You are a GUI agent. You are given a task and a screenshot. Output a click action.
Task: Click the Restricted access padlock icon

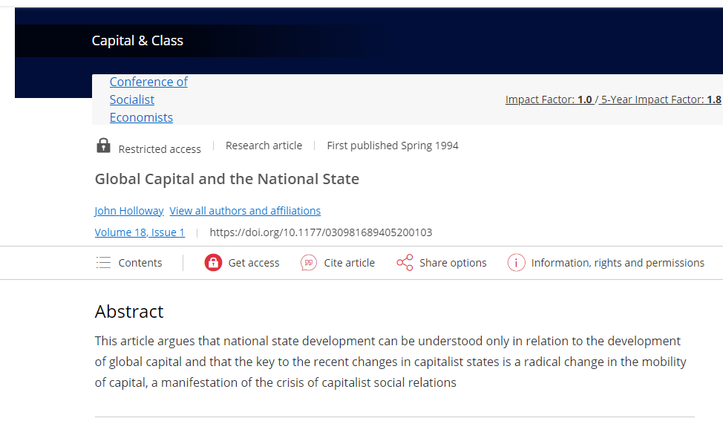coord(103,146)
